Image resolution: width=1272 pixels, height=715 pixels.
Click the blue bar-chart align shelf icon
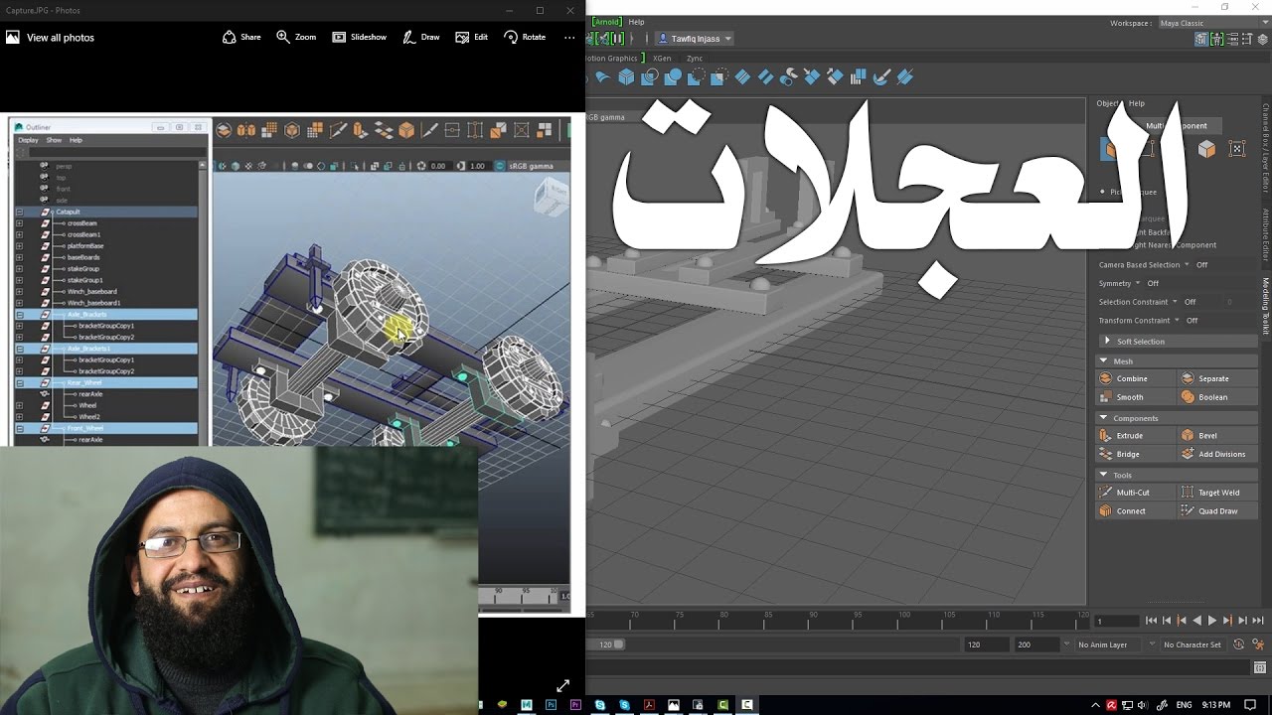[858, 76]
